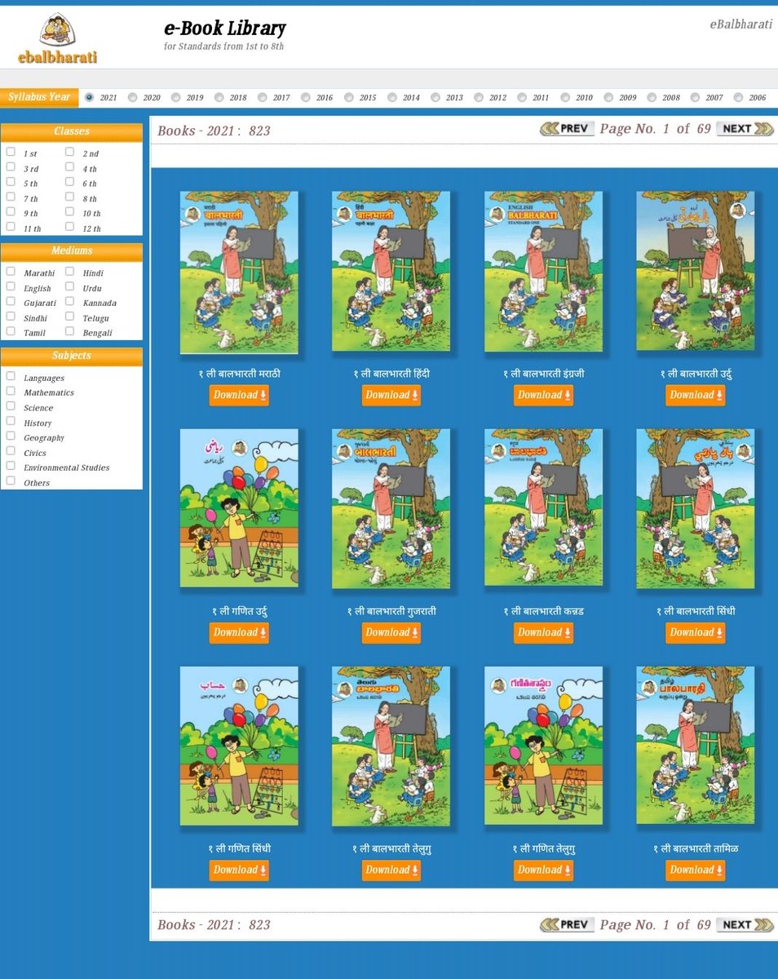
Task: Go to next page using top NEXT
Action: (745, 128)
